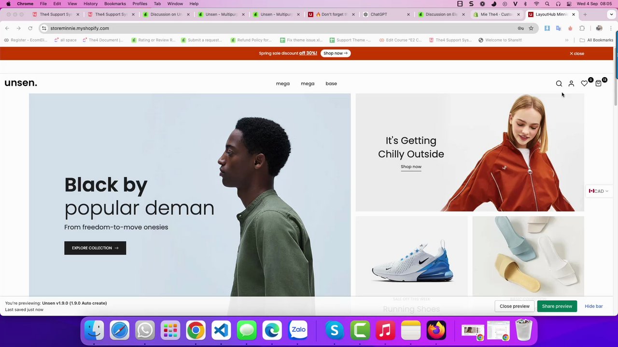Image resolution: width=618 pixels, height=347 pixels.
Task: Open Launchpad from the Dock
Action: (x=170, y=331)
